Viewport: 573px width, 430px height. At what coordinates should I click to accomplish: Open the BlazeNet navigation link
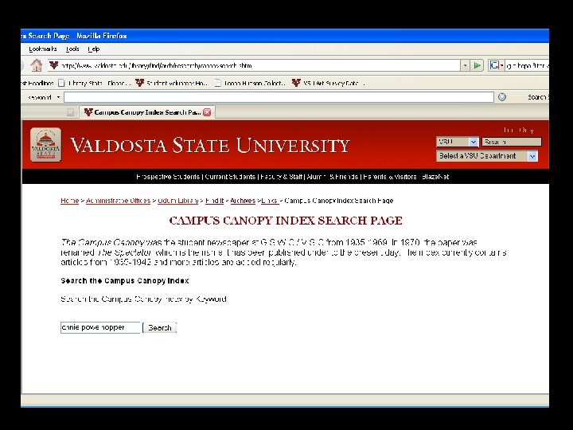[435, 177]
